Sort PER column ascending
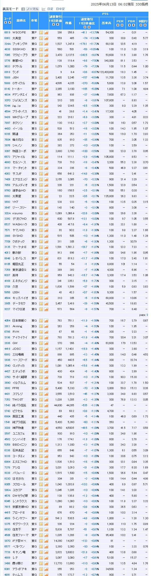The width and height of the screenshot is (151, 576). (x=118, y=25)
